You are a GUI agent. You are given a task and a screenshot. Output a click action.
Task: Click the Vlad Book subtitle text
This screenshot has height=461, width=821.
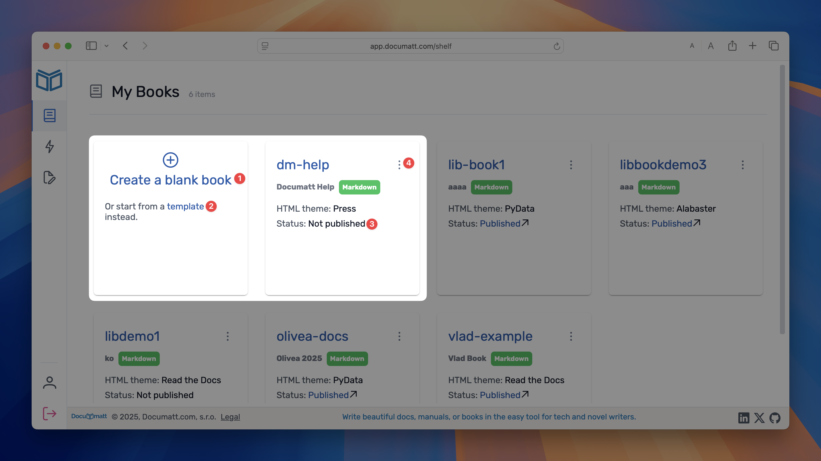(x=467, y=358)
